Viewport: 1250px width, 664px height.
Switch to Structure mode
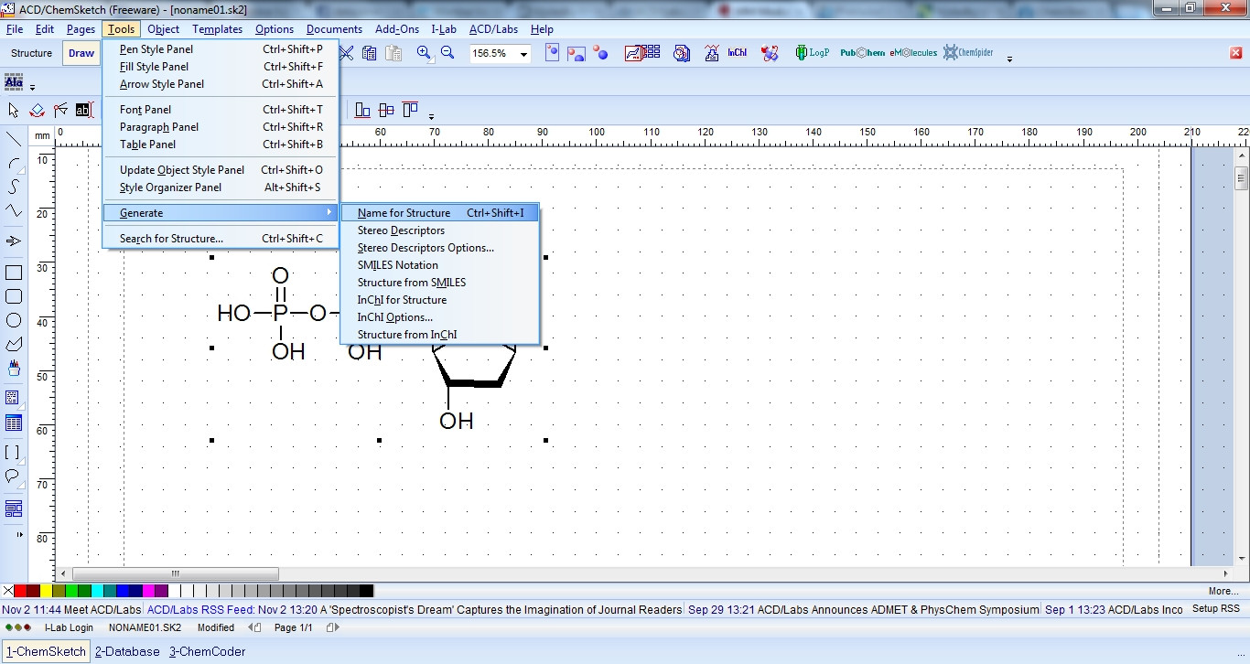tap(31, 53)
